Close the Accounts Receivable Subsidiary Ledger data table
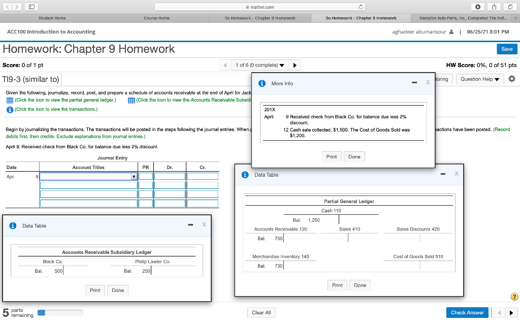Screen dimensions: 520x325 point(204,224)
